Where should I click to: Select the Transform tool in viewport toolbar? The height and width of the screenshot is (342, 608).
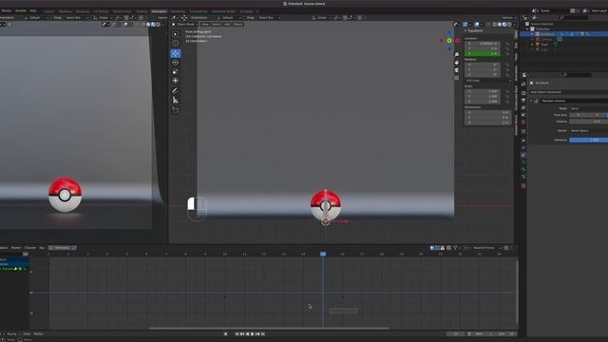pyautogui.click(x=175, y=81)
